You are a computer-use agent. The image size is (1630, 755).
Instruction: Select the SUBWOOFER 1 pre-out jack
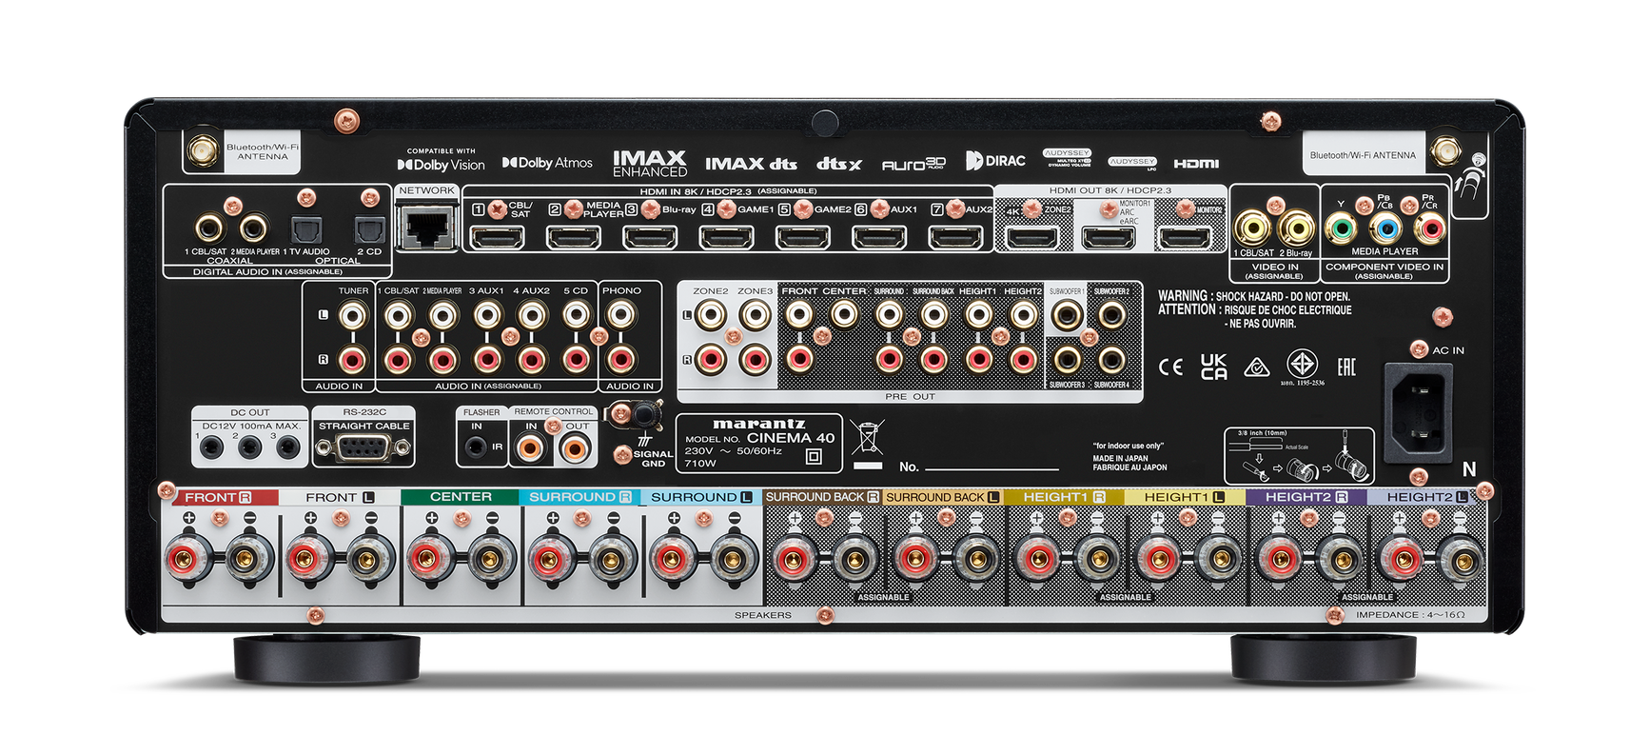coord(1067,314)
